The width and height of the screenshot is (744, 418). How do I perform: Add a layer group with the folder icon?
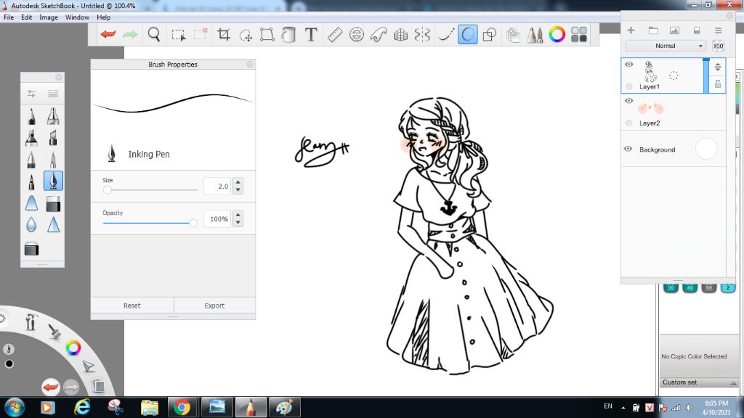pos(653,30)
